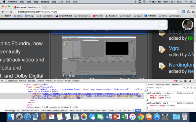The height and width of the screenshot is (122, 196).
Task: Open Qualaroo.scss:2 link for img rule
Action: pyautogui.click(x=185, y=103)
